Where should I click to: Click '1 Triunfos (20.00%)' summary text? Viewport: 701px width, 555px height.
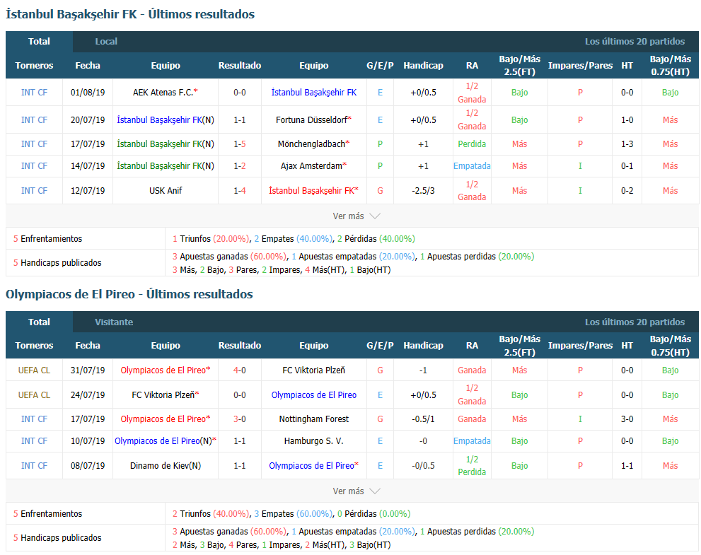[211, 239]
